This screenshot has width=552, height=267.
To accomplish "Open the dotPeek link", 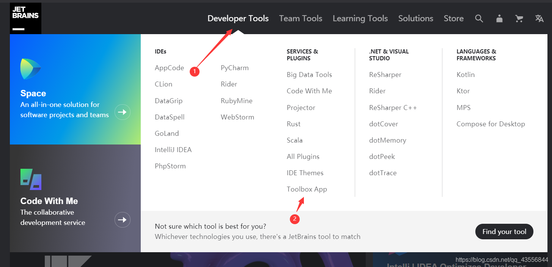I will click(x=382, y=157).
